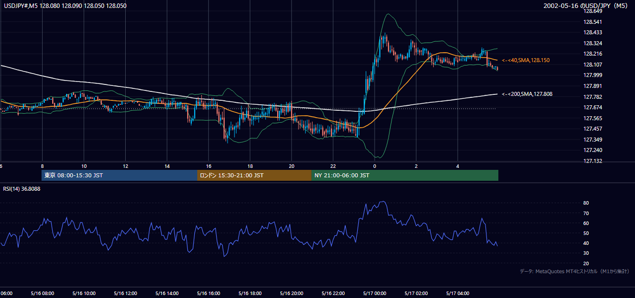Screen dimensions: 635x298
Task: Click the 5/16 16:00 date label
Action: 209,294
